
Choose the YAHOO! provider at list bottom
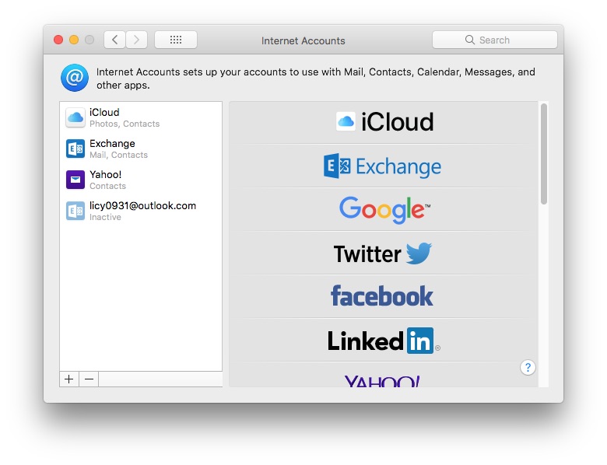click(x=381, y=380)
